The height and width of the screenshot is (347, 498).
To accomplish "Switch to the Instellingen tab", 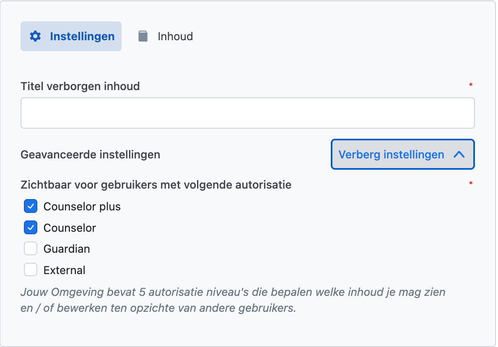I will tap(71, 36).
